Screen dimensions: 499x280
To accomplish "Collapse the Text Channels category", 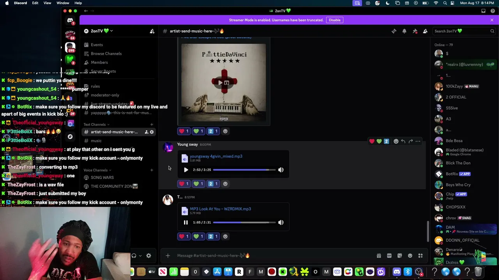I will (x=96, y=124).
